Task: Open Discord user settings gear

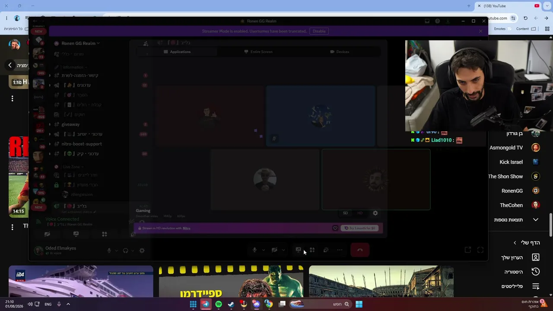Action: point(142,251)
